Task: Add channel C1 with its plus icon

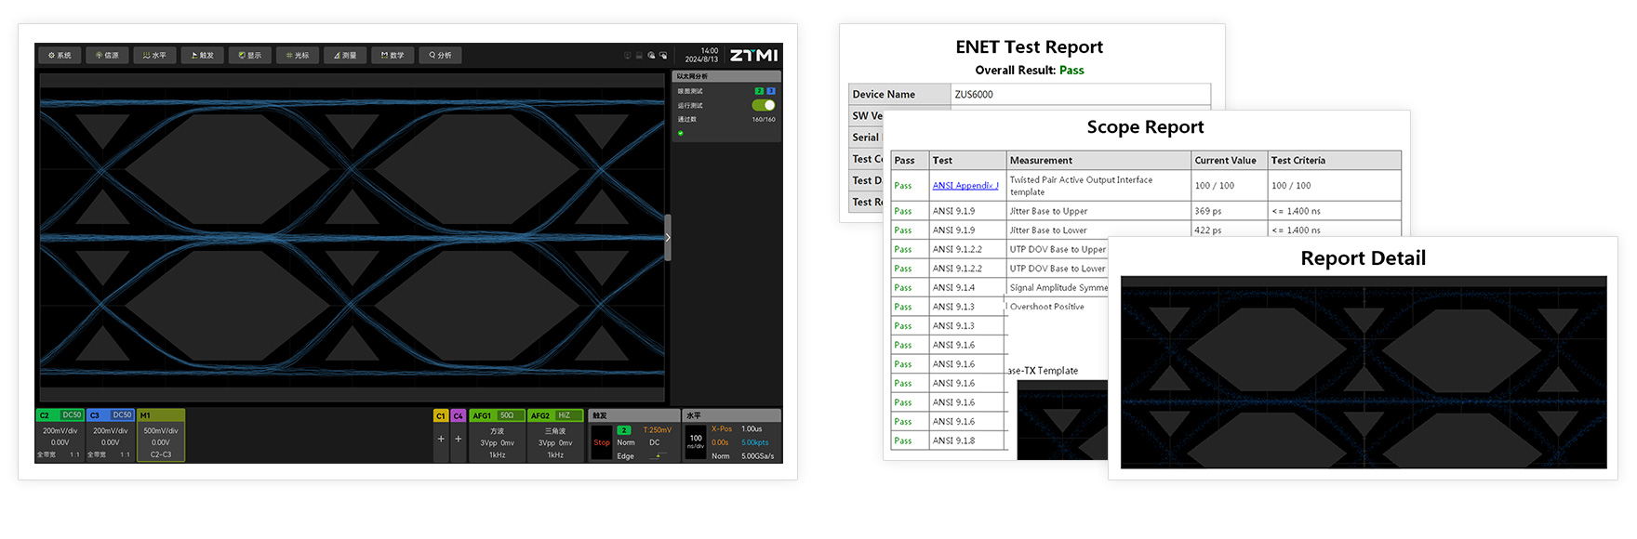Action: click(441, 439)
